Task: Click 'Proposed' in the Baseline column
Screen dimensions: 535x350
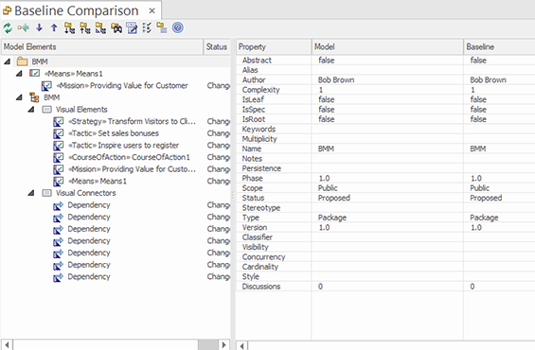Action: pyautogui.click(x=486, y=198)
